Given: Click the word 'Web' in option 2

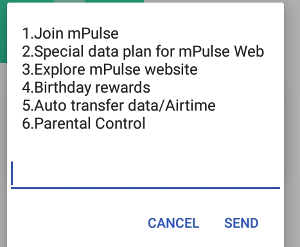Looking at the screenshot, I should pyautogui.click(x=249, y=51).
